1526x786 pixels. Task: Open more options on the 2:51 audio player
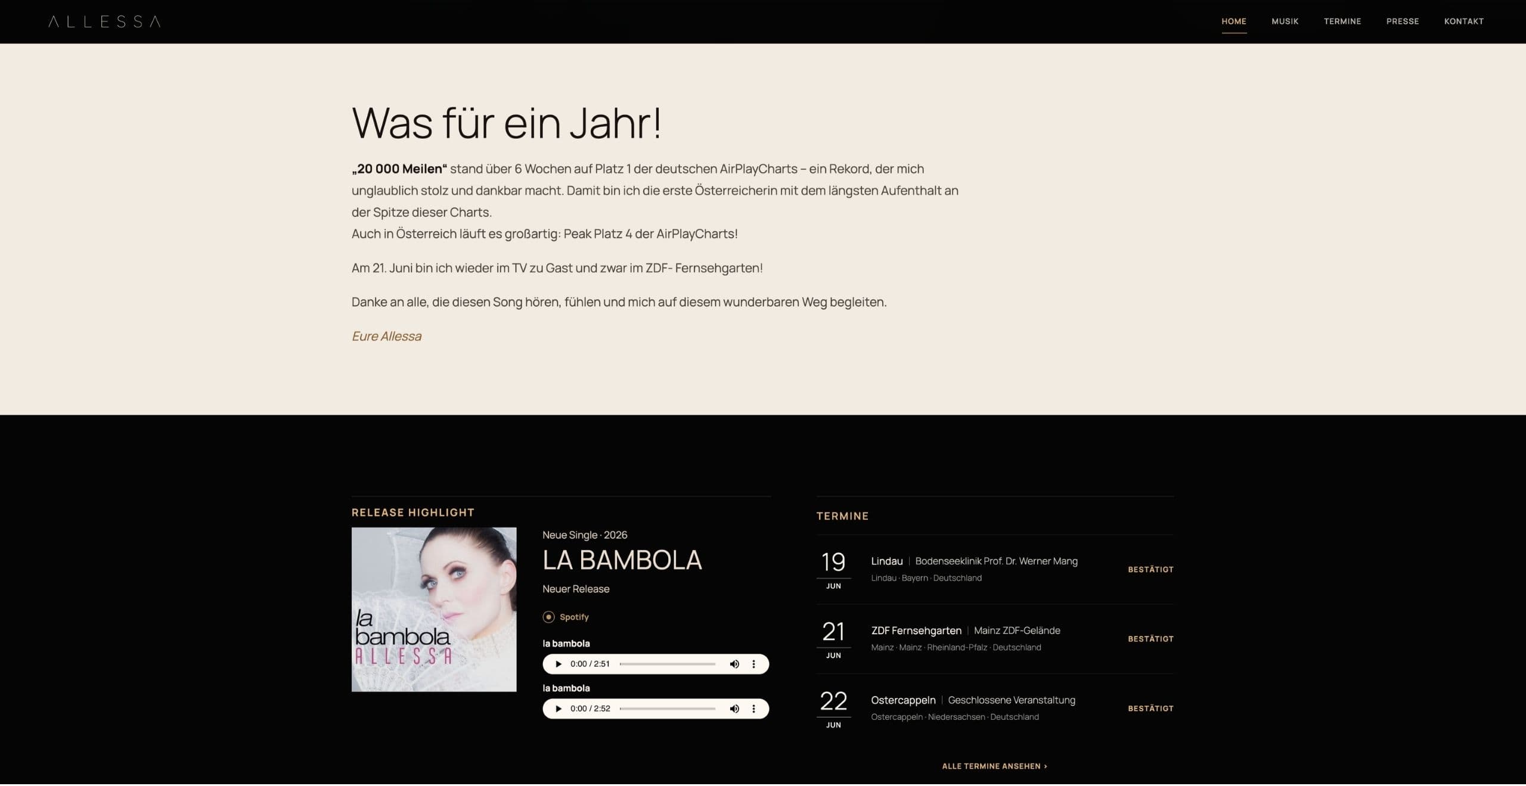753,664
